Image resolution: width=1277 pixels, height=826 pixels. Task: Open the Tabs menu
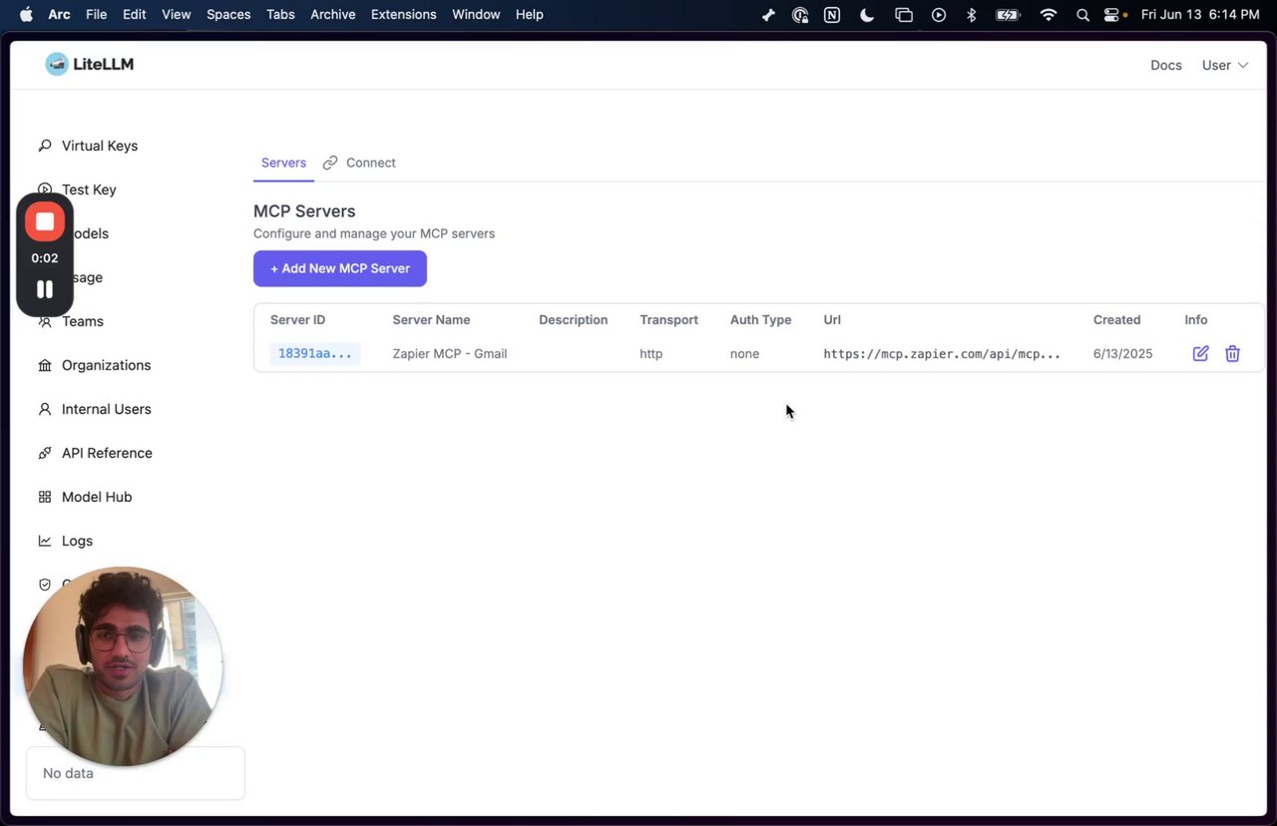pyautogui.click(x=280, y=14)
